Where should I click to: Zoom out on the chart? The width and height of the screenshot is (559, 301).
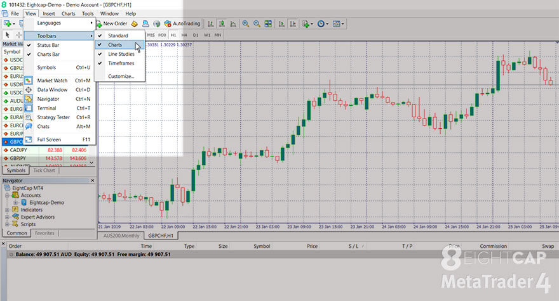(257, 23)
